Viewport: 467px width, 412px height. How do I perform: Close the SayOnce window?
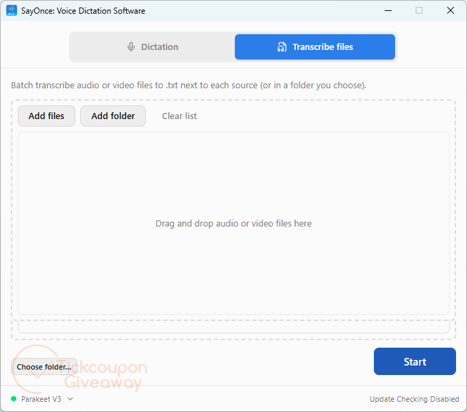point(451,11)
